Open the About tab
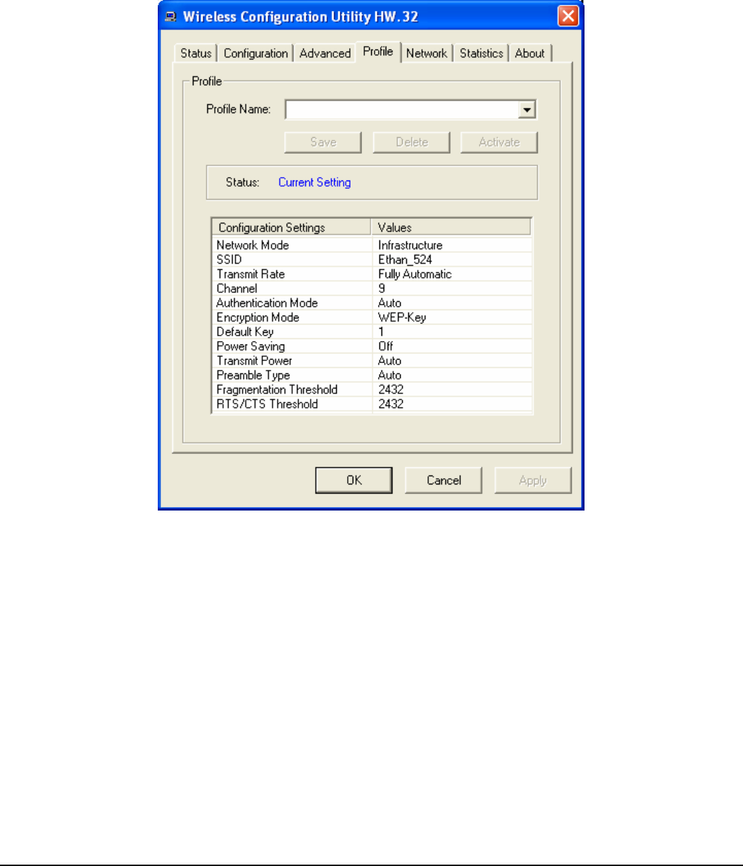Screen dimensions: 743x866 point(530,54)
